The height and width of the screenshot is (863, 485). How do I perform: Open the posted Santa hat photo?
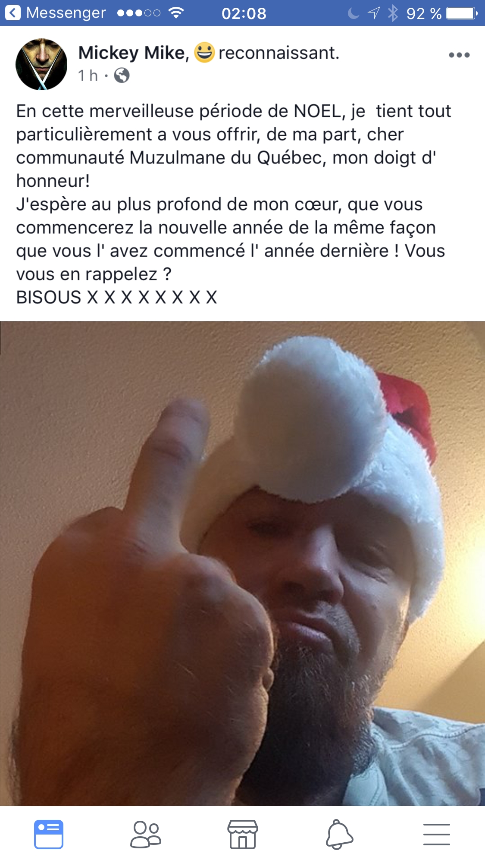click(242, 563)
